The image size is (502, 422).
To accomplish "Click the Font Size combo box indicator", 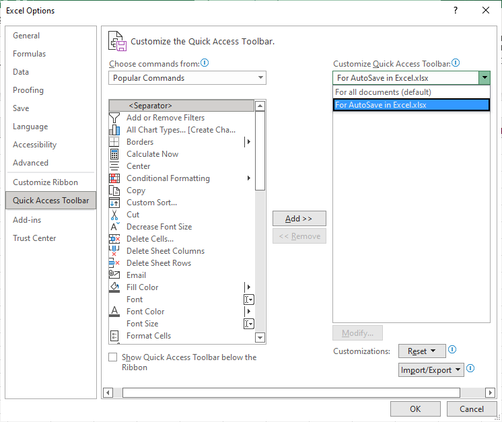I will click(x=249, y=324).
